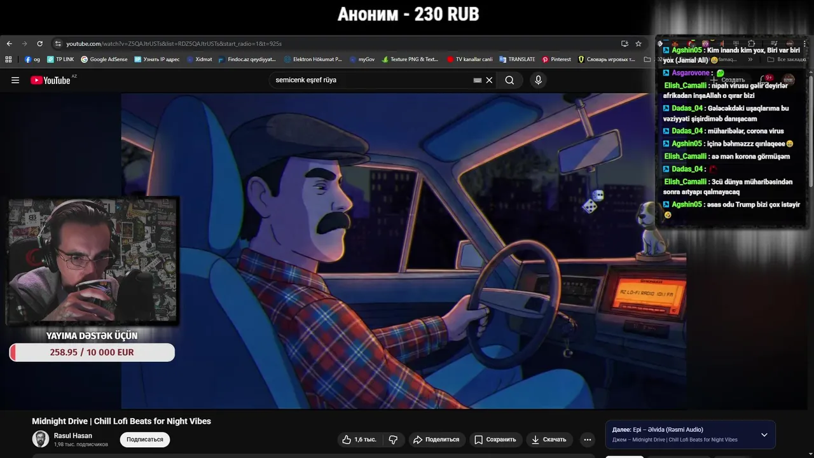The width and height of the screenshot is (814, 458).
Task: Click Elish_Camalli's 3cü dünya mühəribəsindən message
Action: coord(728,187)
